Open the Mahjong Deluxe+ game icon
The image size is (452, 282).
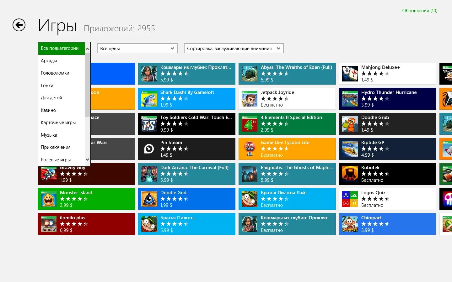click(350, 74)
